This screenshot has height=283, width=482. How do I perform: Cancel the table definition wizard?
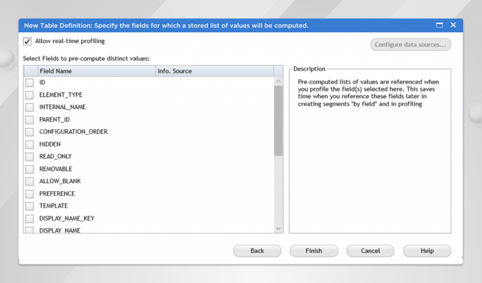[370, 251]
